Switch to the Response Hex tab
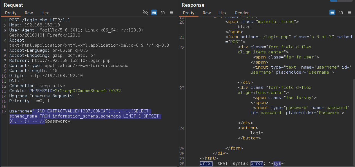Screen dimensions: 355x167 click(223, 13)
